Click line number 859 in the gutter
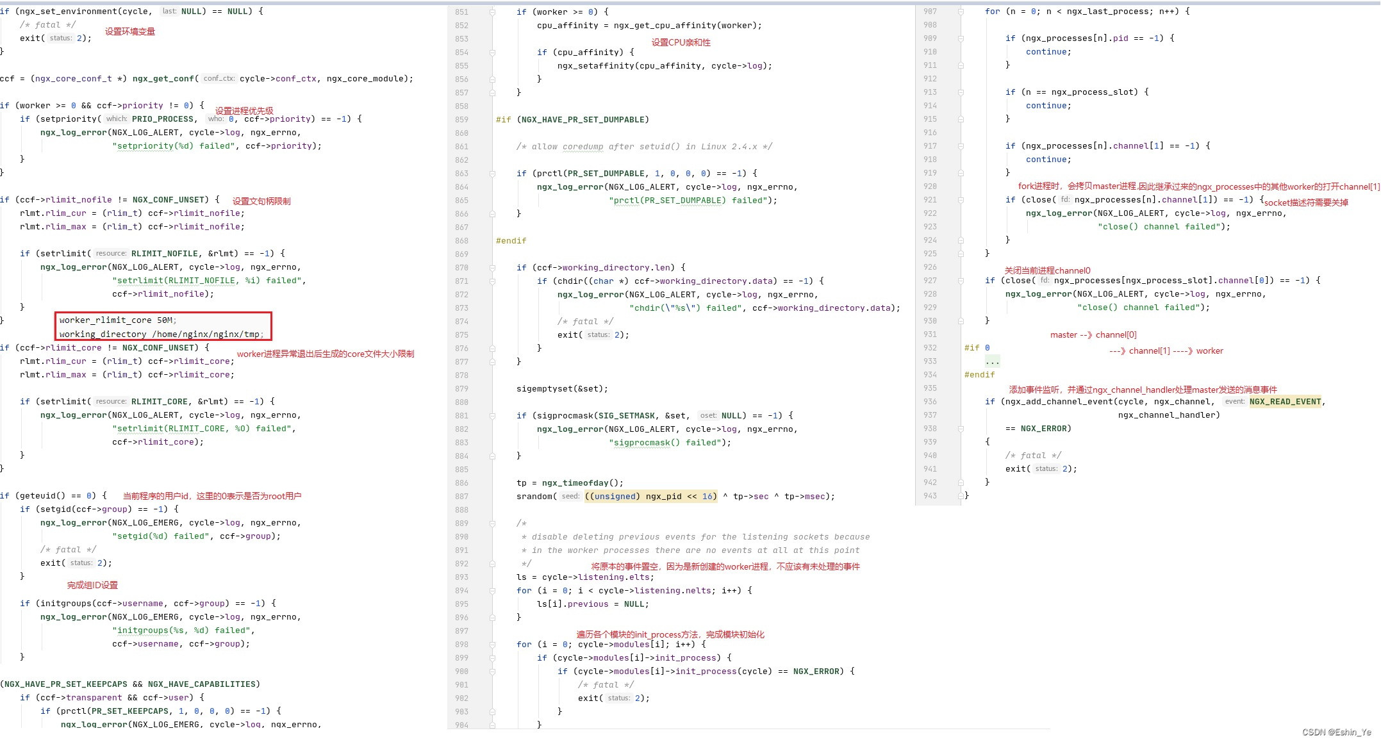This screenshot has width=1381, height=742. pos(461,120)
